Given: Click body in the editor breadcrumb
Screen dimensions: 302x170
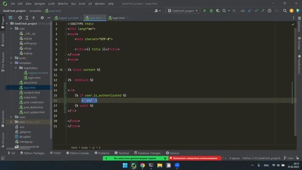Looking at the screenshot, I should [x=84, y=148].
